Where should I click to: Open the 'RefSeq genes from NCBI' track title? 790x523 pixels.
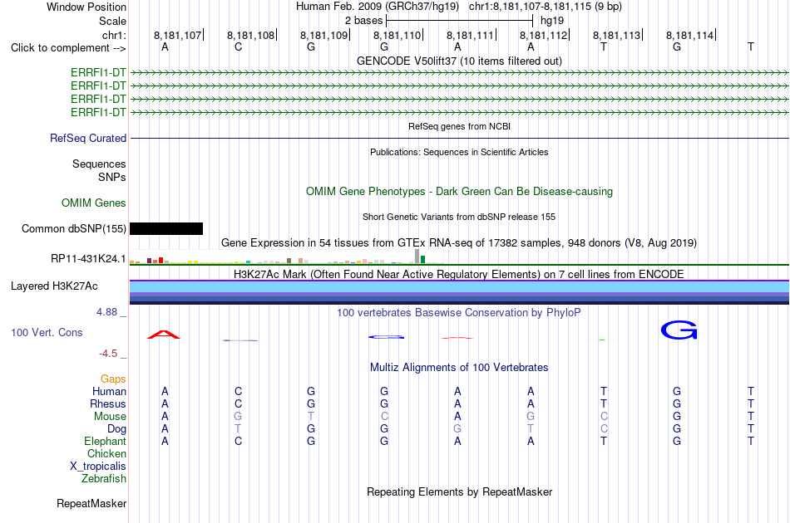point(459,126)
